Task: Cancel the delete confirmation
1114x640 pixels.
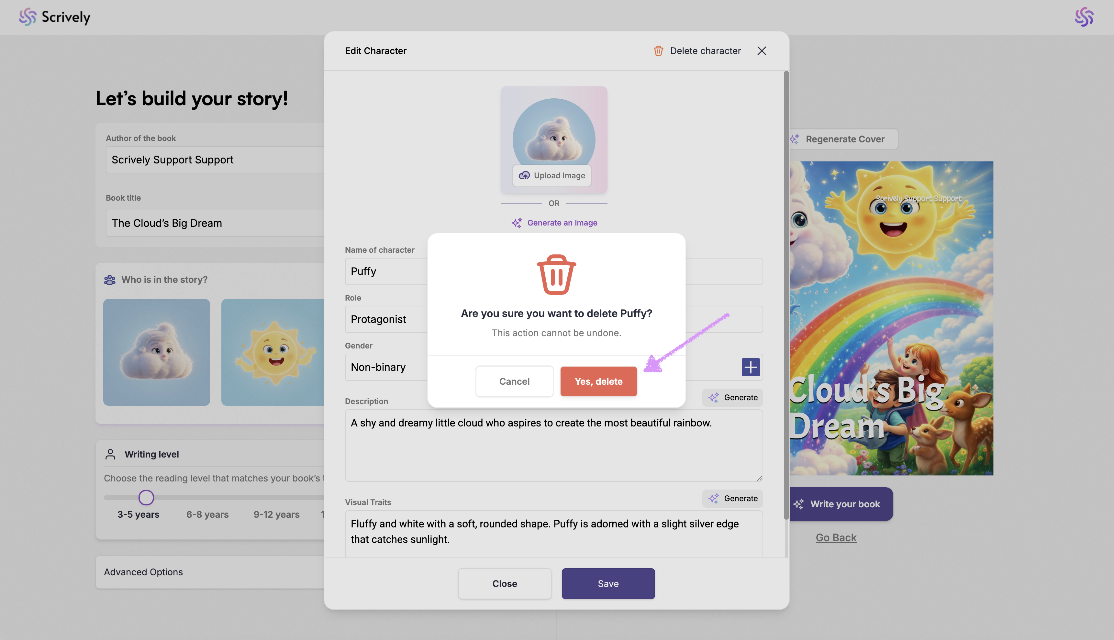Action: point(514,381)
